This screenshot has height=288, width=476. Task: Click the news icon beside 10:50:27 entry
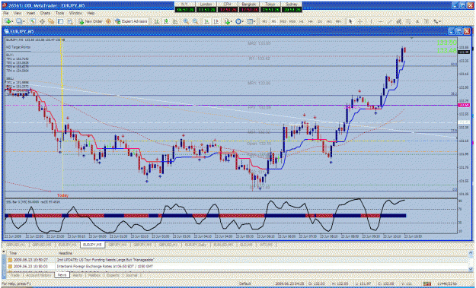tap(10, 260)
